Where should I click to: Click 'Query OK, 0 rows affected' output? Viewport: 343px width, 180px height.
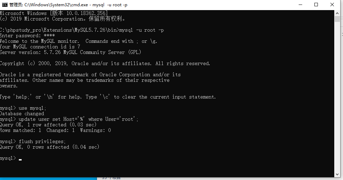click(x=50, y=147)
